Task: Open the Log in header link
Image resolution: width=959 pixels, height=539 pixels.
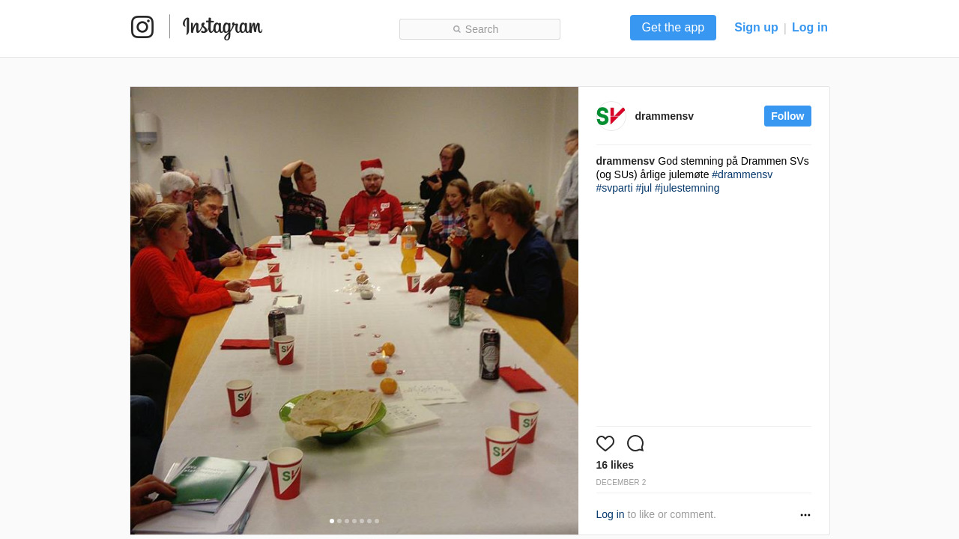Action: tap(810, 28)
